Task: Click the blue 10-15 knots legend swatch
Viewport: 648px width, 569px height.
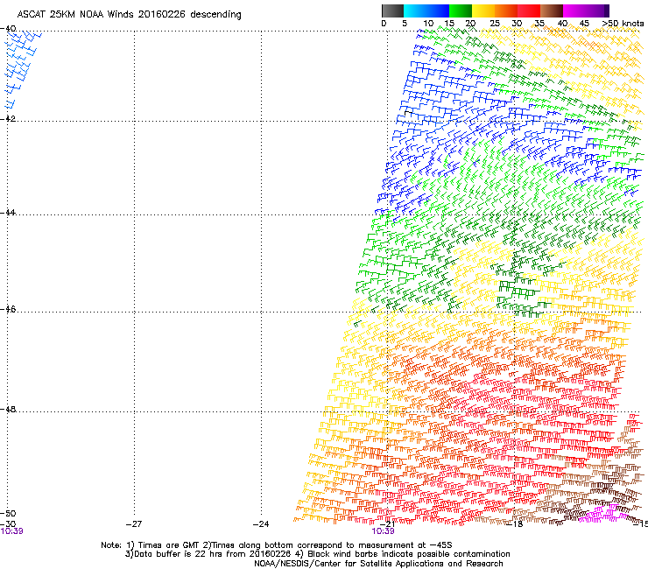Action: (x=438, y=11)
